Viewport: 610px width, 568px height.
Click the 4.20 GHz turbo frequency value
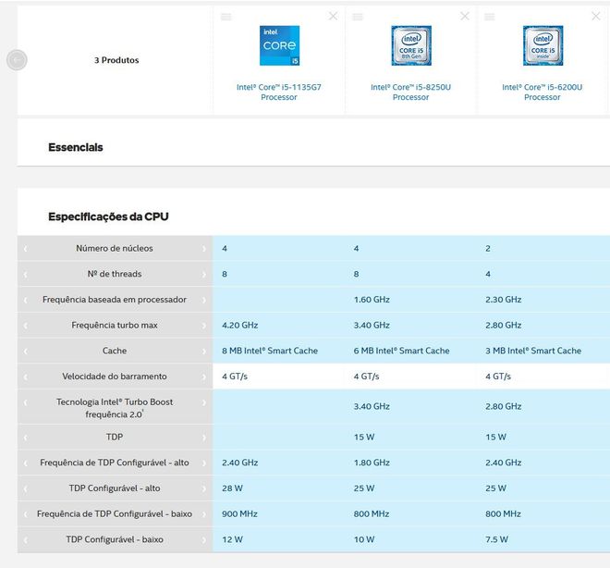point(240,326)
